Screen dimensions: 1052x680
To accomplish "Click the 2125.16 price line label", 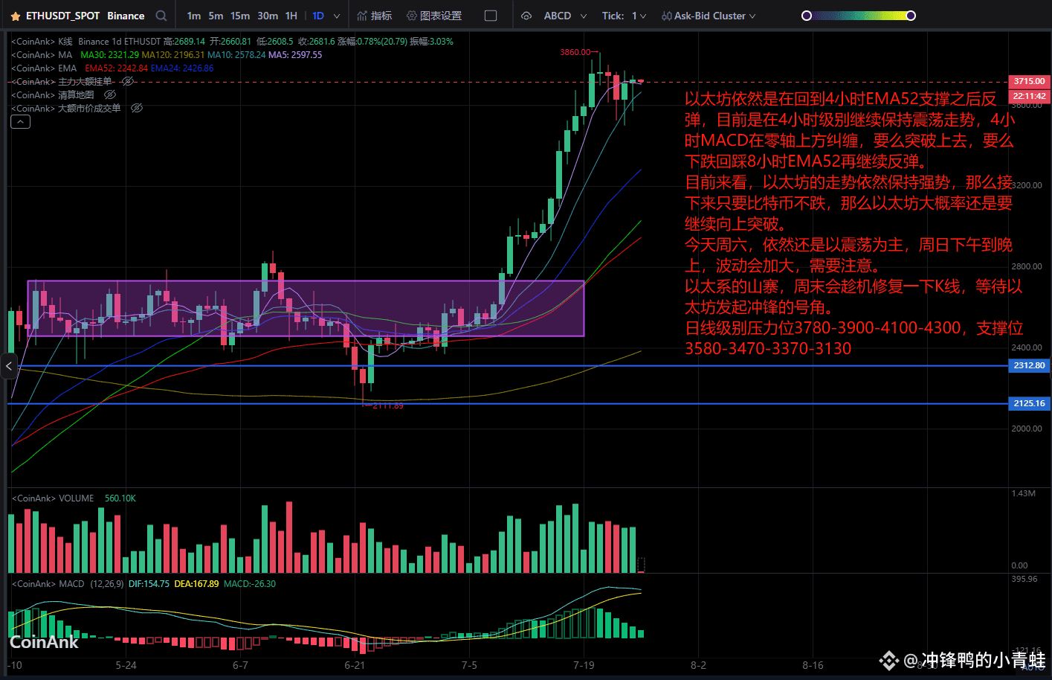I will click(1030, 403).
